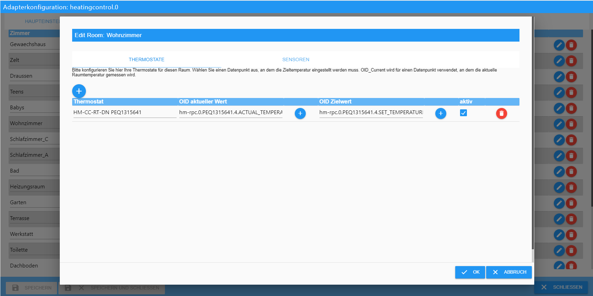Edit room Heizungsraum pencil icon
Screen dimensions: 593x296
pyautogui.click(x=559, y=187)
